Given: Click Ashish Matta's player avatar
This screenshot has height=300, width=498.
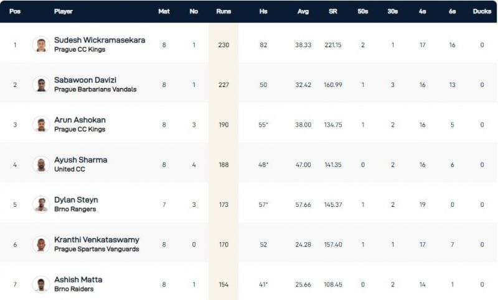Looking at the screenshot, I should click(41, 284).
